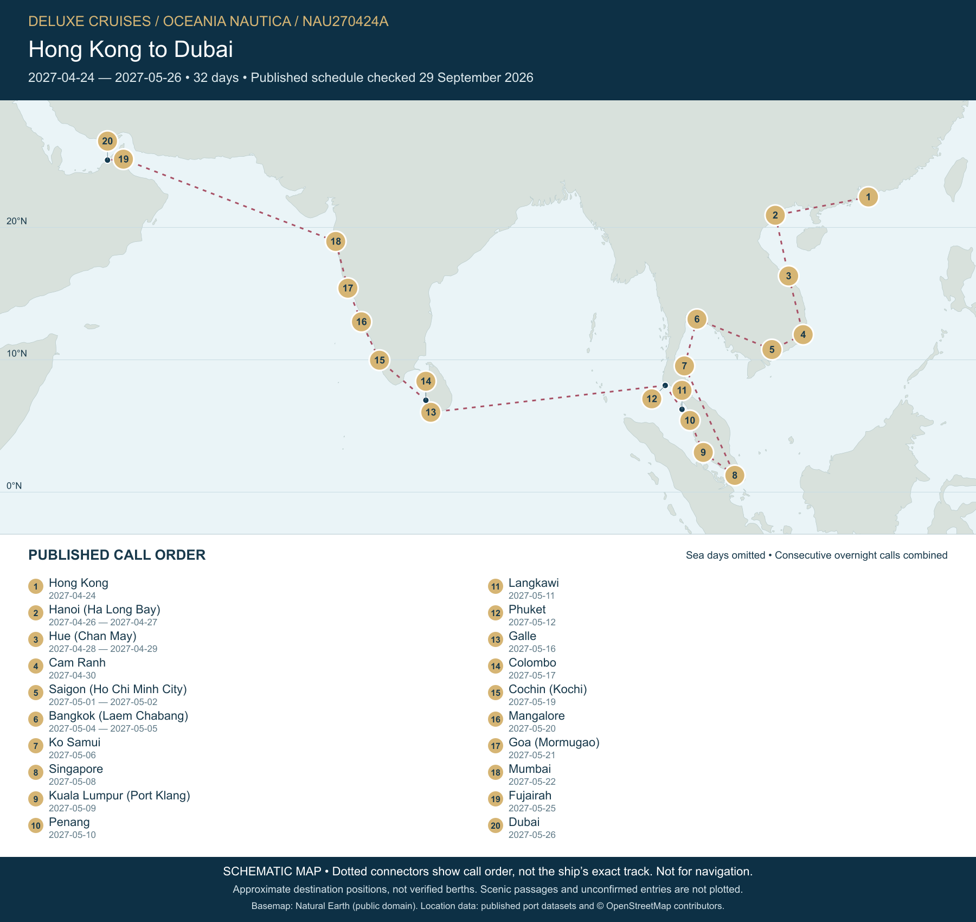This screenshot has height=922, width=976.
Task: Click the Hong Kong list entry
Action: coord(68,588)
